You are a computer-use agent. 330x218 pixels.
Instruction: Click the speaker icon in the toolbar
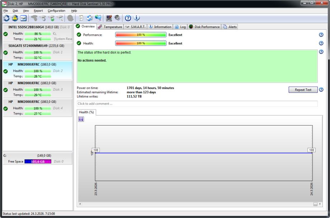click(x=117, y=18)
